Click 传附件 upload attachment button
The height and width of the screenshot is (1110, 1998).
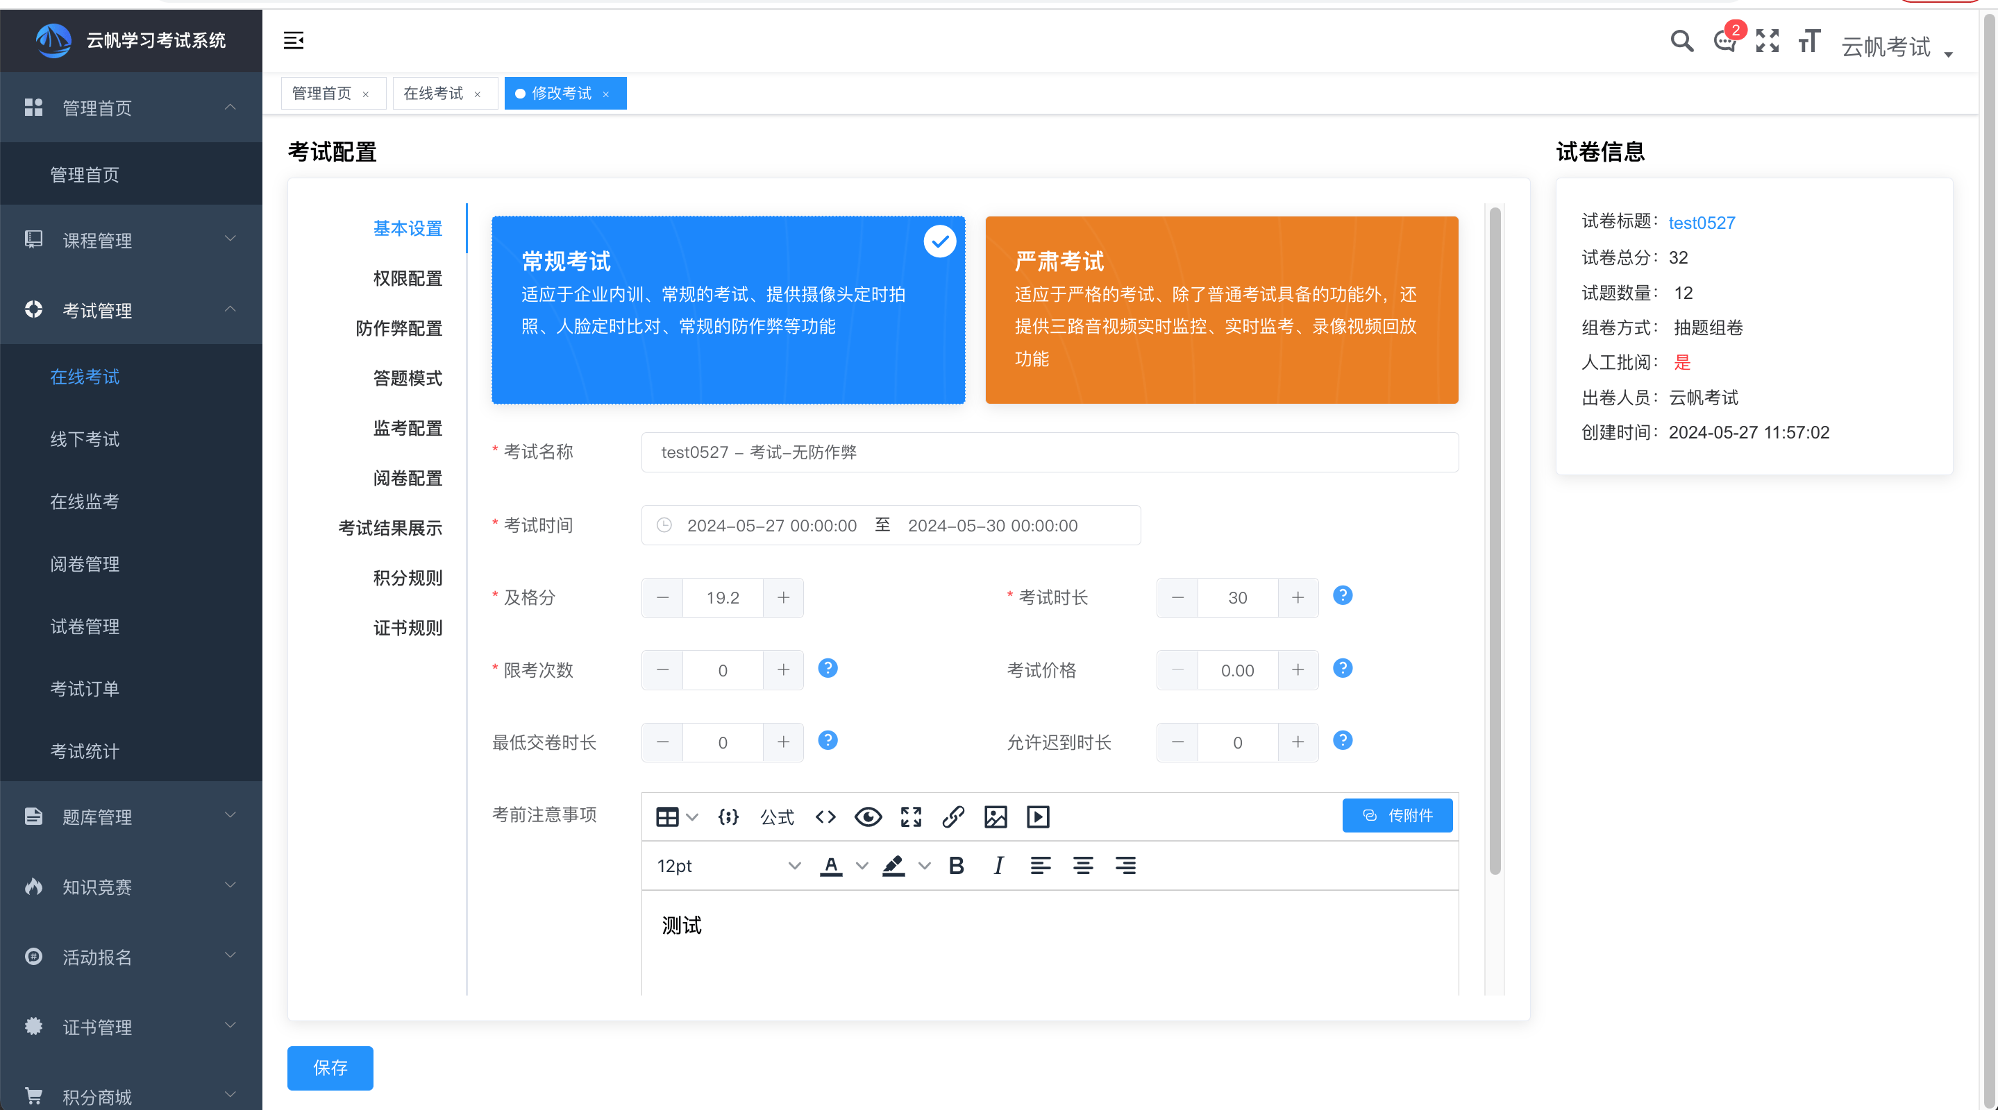pyautogui.click(x=1395, y=814)
